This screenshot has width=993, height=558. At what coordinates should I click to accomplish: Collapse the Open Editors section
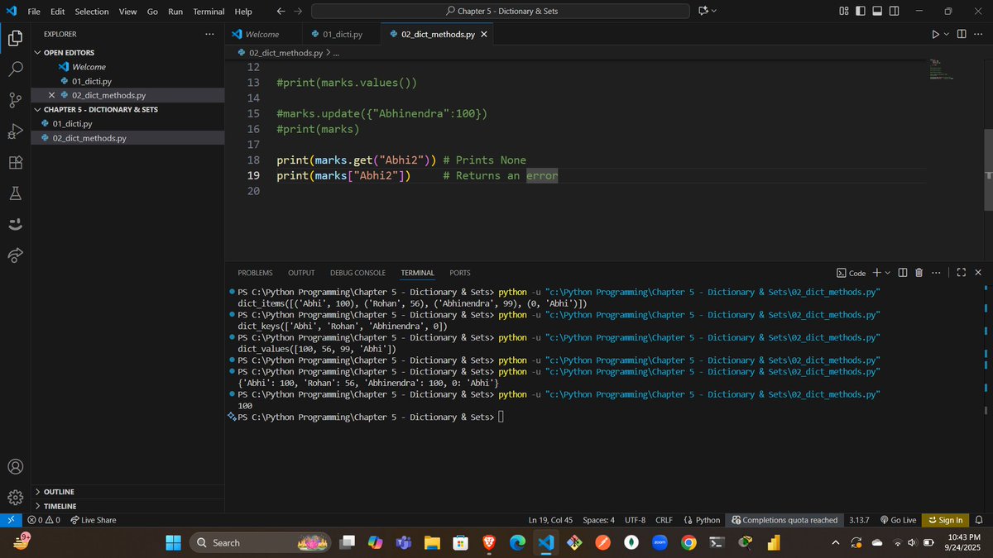(128, 52)
